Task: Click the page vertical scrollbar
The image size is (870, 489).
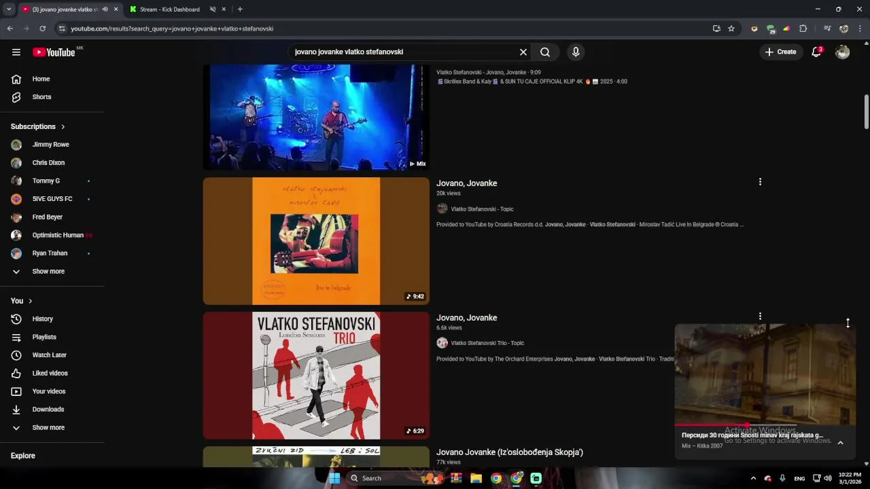Action: click(x=867, y=111)
